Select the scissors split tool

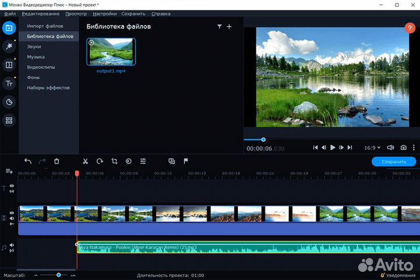coord(85,162)
